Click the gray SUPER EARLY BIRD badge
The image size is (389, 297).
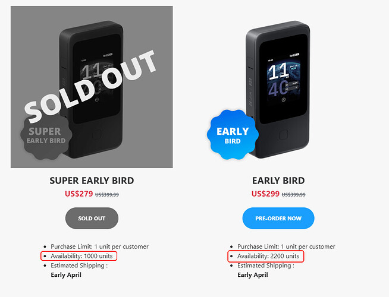point(46,135)
